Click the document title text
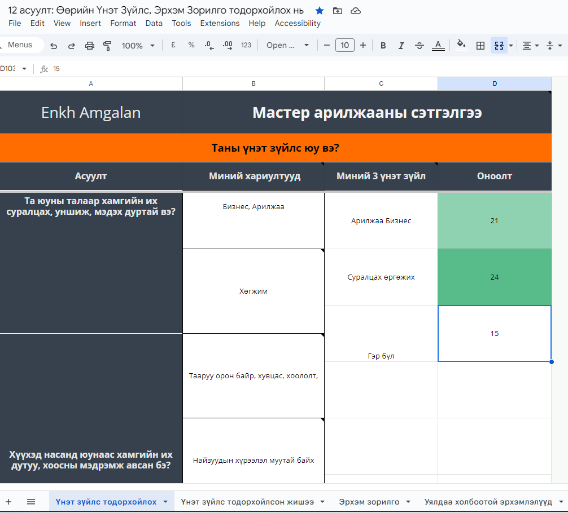 pos(156,11)
